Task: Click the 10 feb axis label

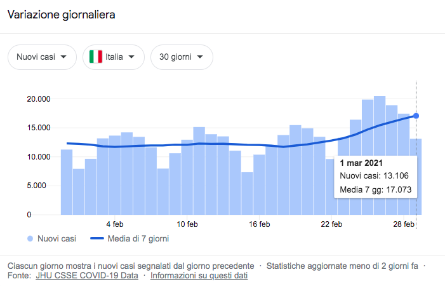Action: click(x=187, y=224)
